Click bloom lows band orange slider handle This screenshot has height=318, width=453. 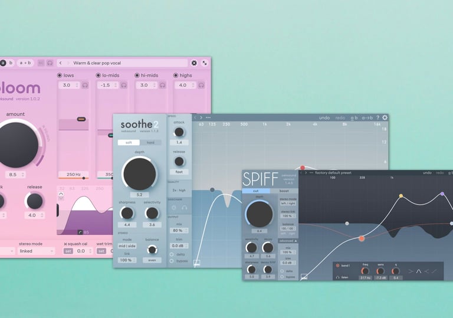(81, 119)
